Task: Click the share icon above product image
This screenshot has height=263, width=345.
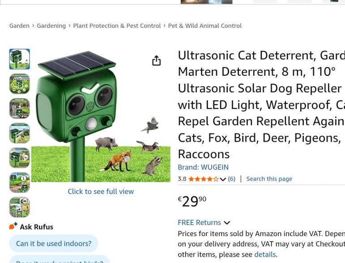Action: click(x=156, y=61)
